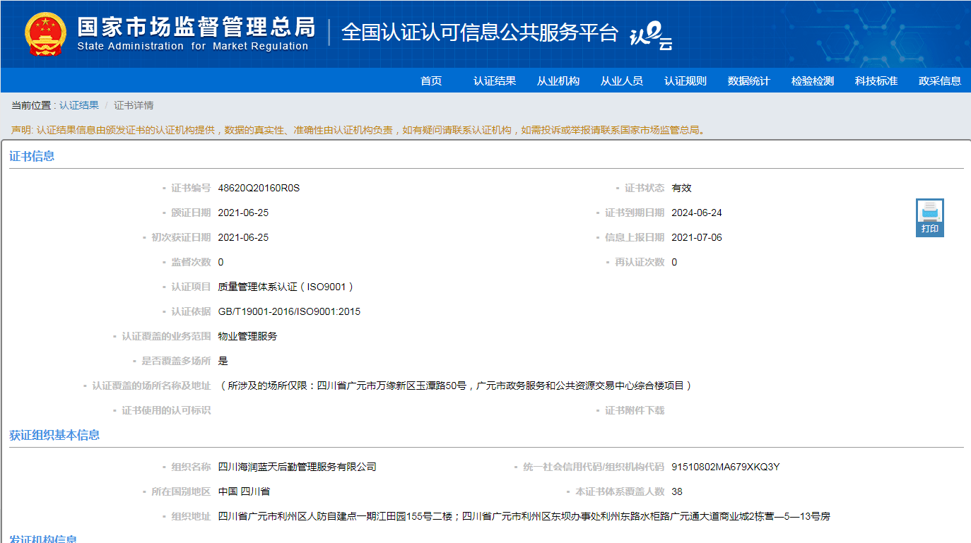971x543 pixels.
Task: Click the 认e云 logo in the header
Action: tap(650, 35)
